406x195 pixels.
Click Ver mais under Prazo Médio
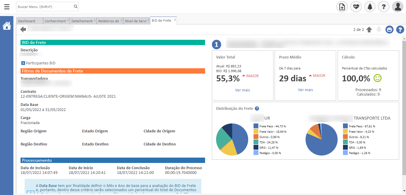tap(305, 90)
